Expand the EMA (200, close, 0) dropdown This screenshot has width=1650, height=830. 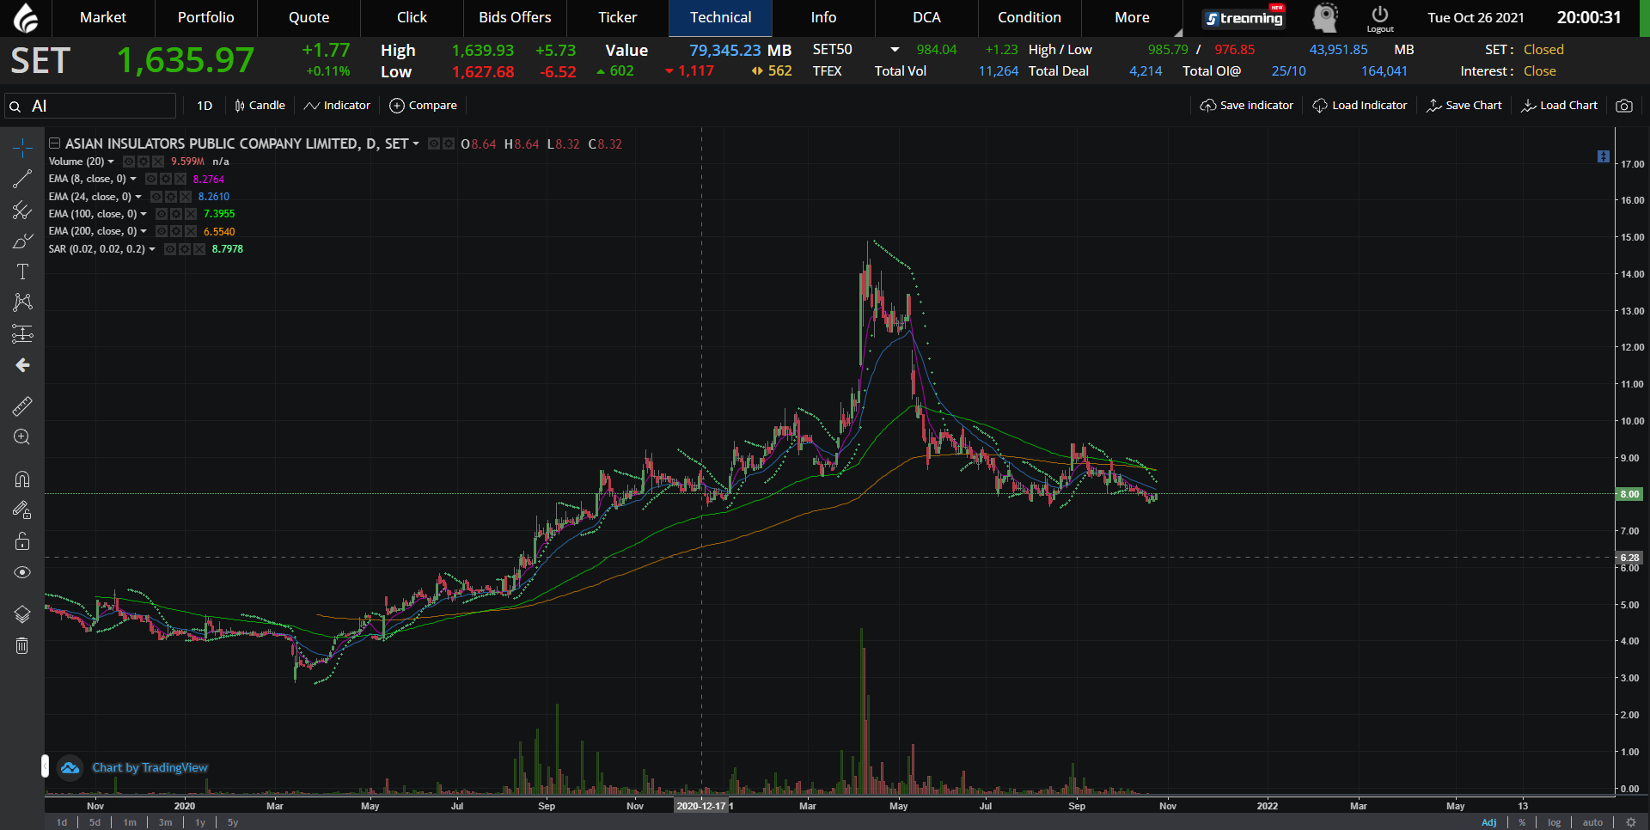(144, 231)
